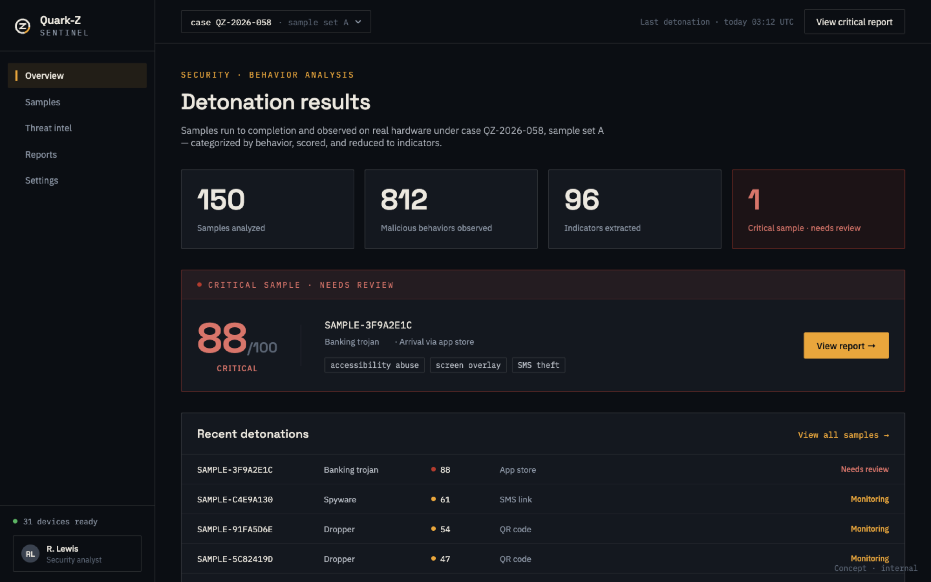Click the screen overlay tag
The image size is (931, 582).
point(468,365)
